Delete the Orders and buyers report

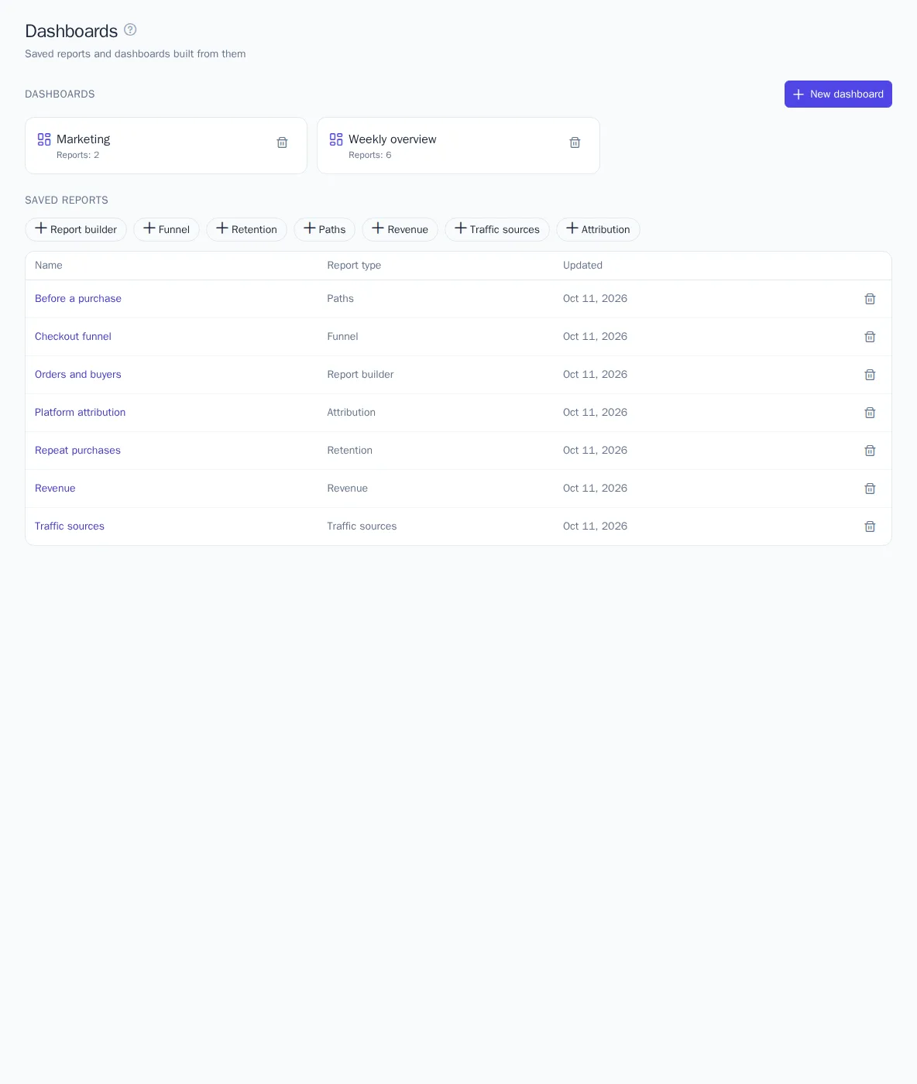[x=870, y=375]
